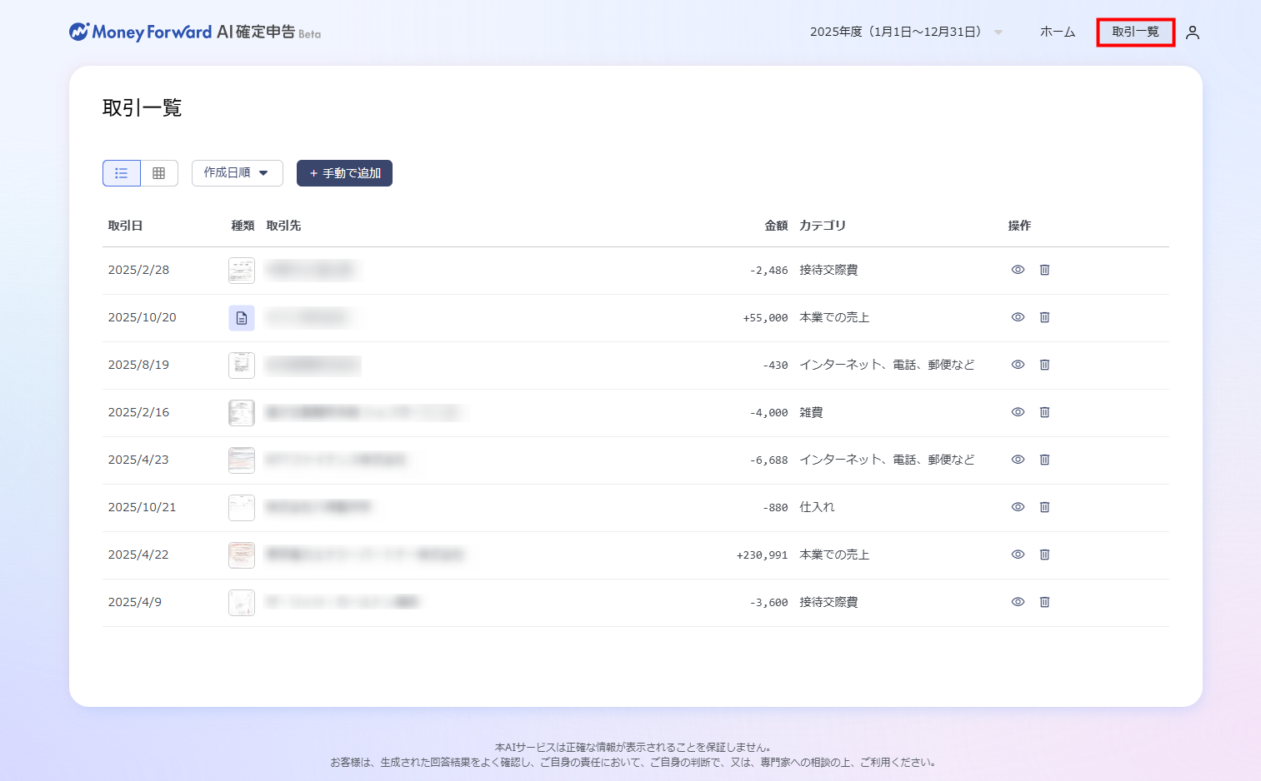Open receipt thumbnail in the 2025/2/28 row
Screen dimensions: 1261x781
pyautogui.click(x=242, y=271)
